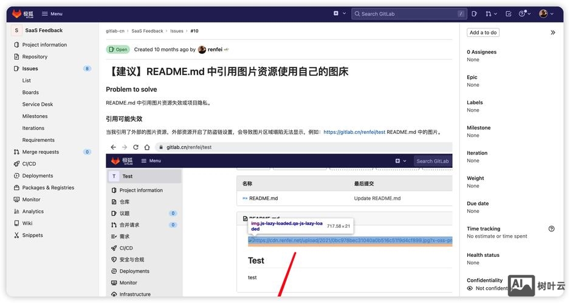The image size is (570, 303).
Task: Open the to-do list icon in the top bar
Action: [x=509, y=14]
